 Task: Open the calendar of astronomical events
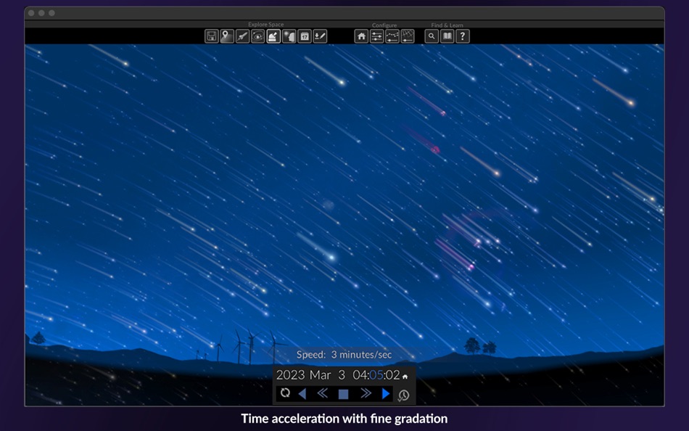click(303, 36)
